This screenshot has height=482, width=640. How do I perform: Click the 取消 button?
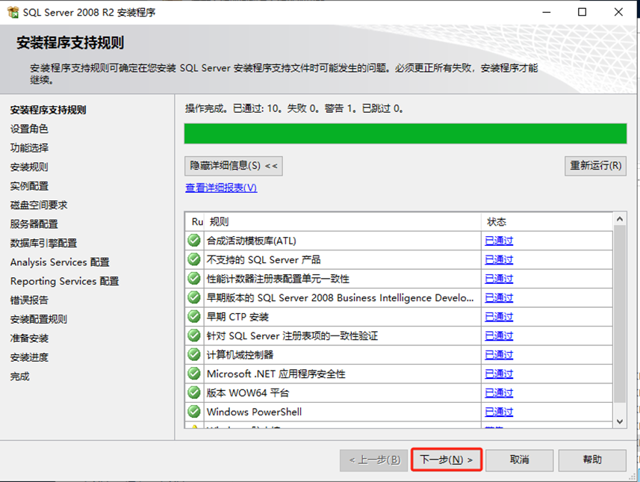point(520,460)
